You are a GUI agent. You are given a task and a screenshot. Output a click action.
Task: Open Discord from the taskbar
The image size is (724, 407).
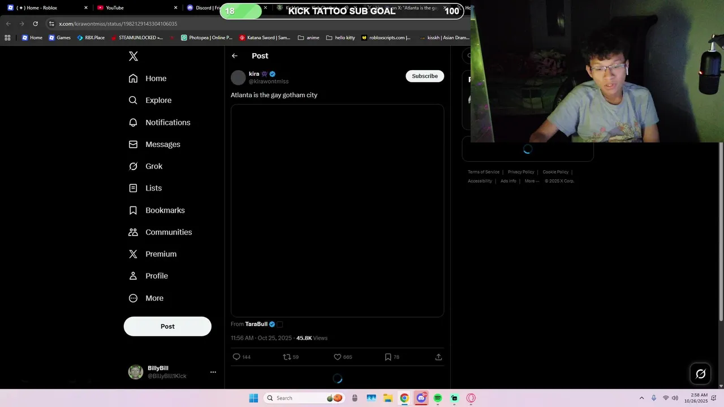click(421, 398)
